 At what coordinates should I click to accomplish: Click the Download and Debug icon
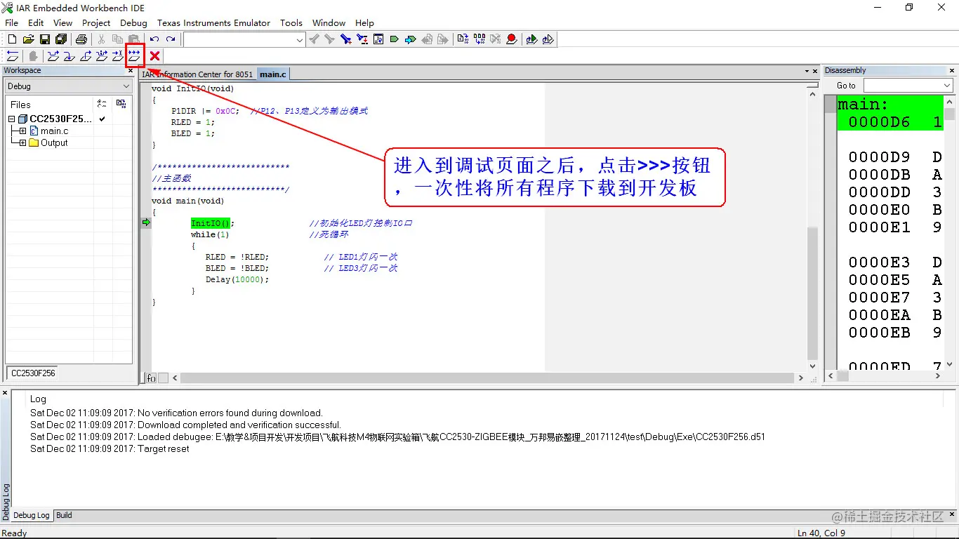(x=531, y=39)
